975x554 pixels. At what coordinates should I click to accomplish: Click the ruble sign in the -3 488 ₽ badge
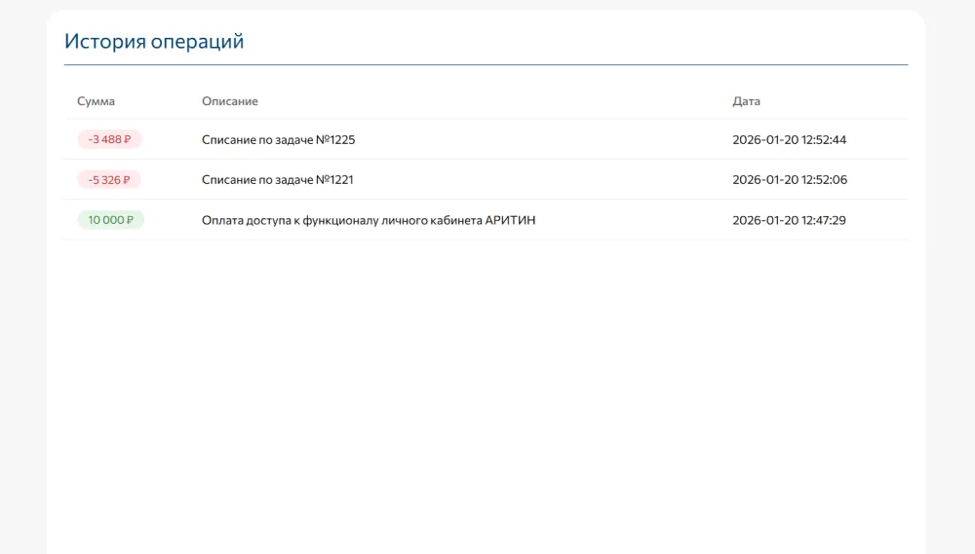[128, 139]
